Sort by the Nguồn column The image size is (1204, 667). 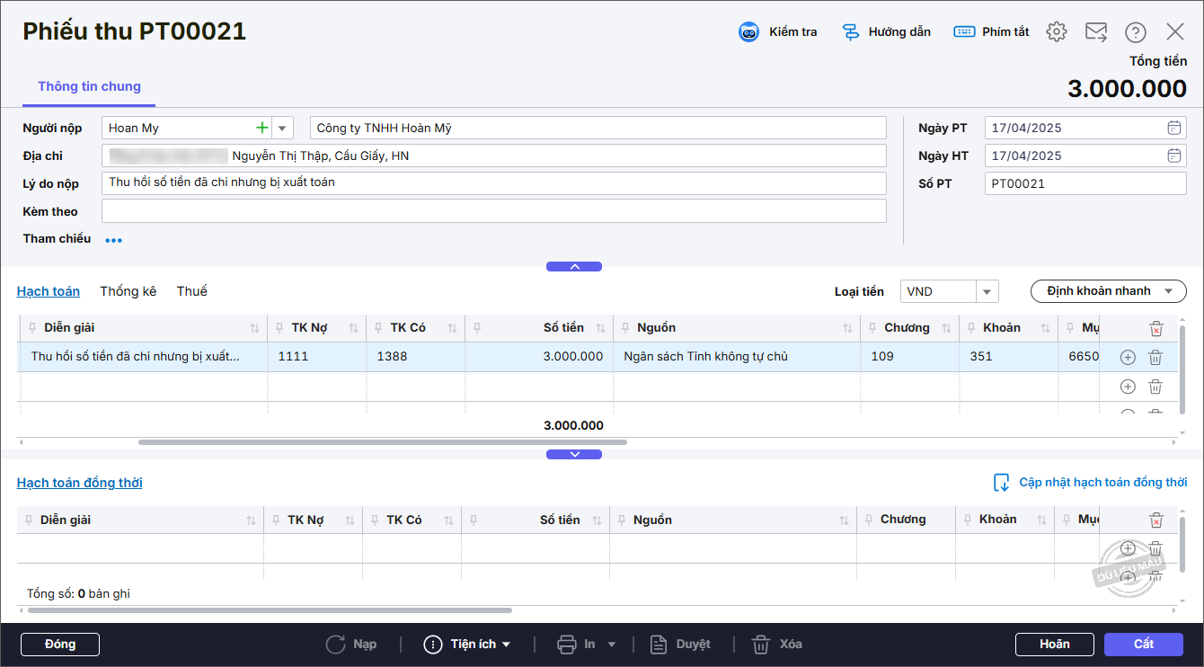pyautogui.click(x=847, y=328)
